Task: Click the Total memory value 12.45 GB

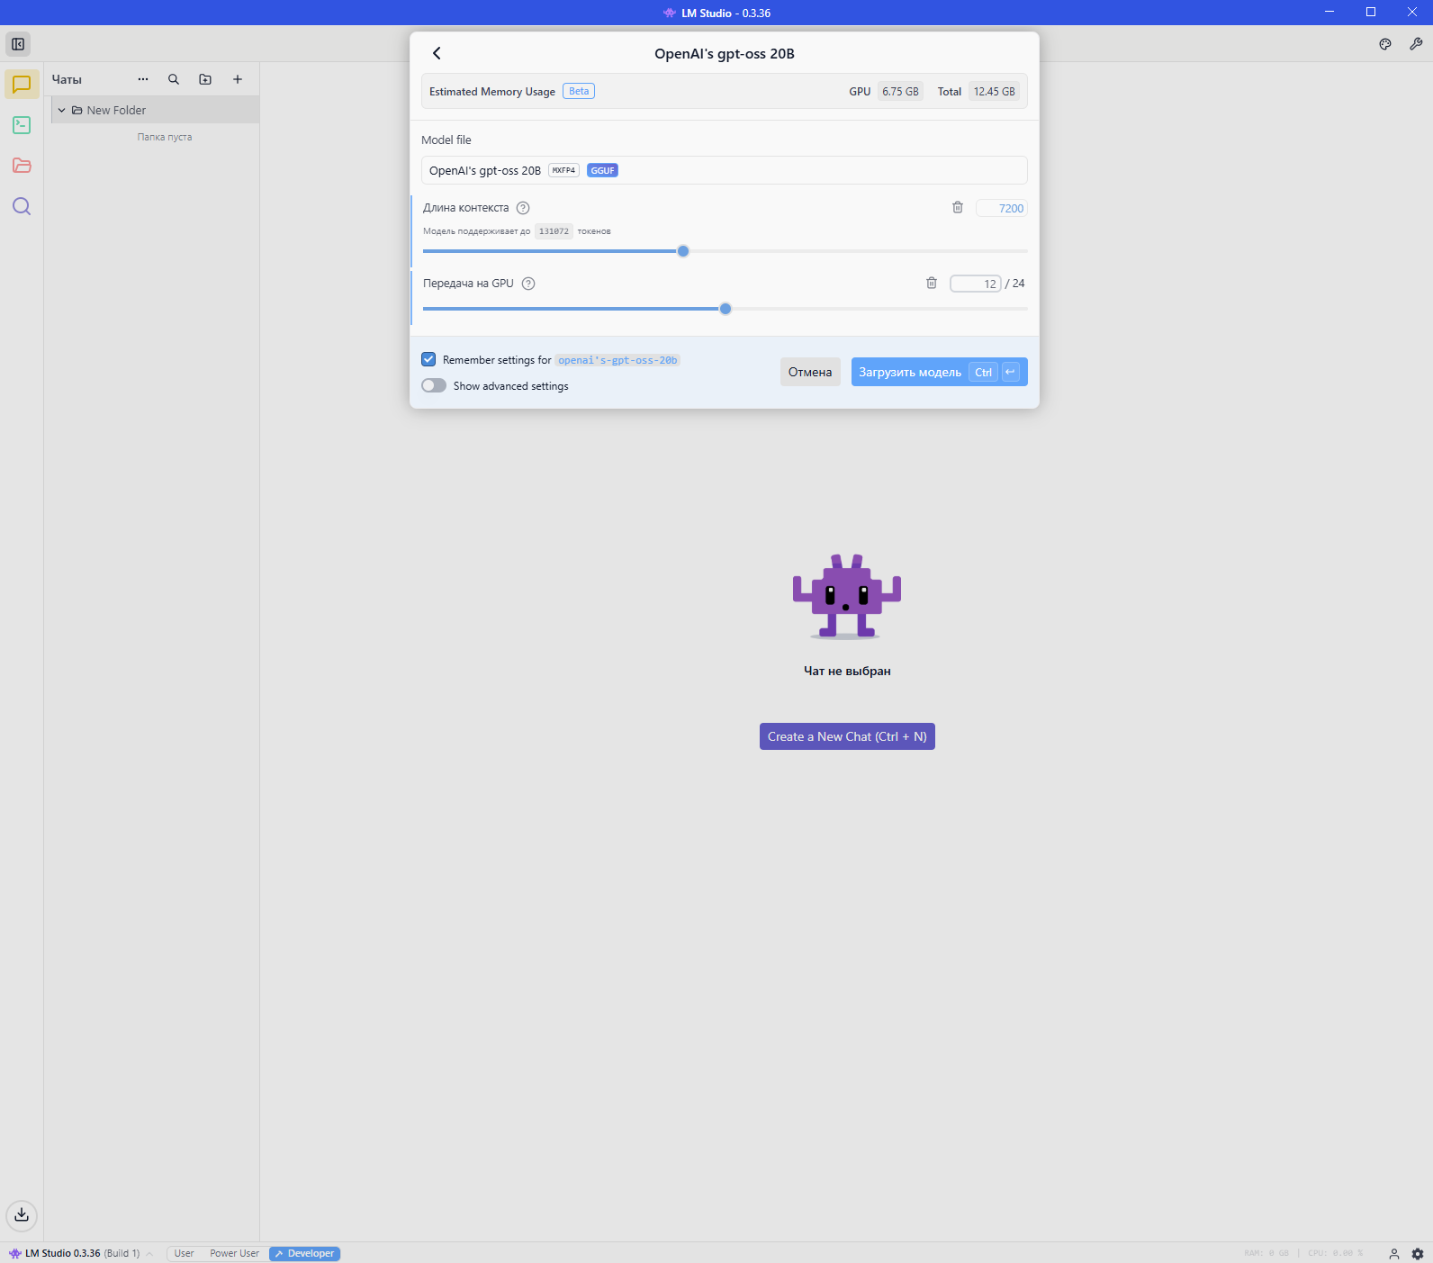Action: (x=994, y=91)
